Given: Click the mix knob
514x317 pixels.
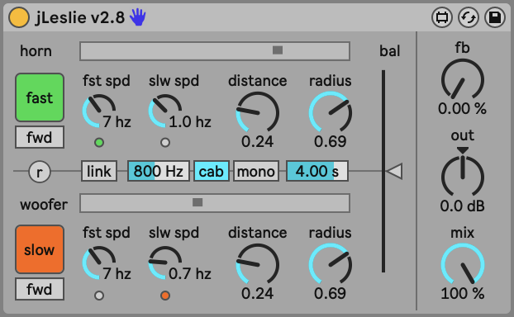Looking at the screenshot, I should (x=463, y=264).
